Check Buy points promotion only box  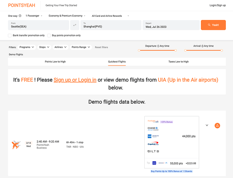[49, 36]
